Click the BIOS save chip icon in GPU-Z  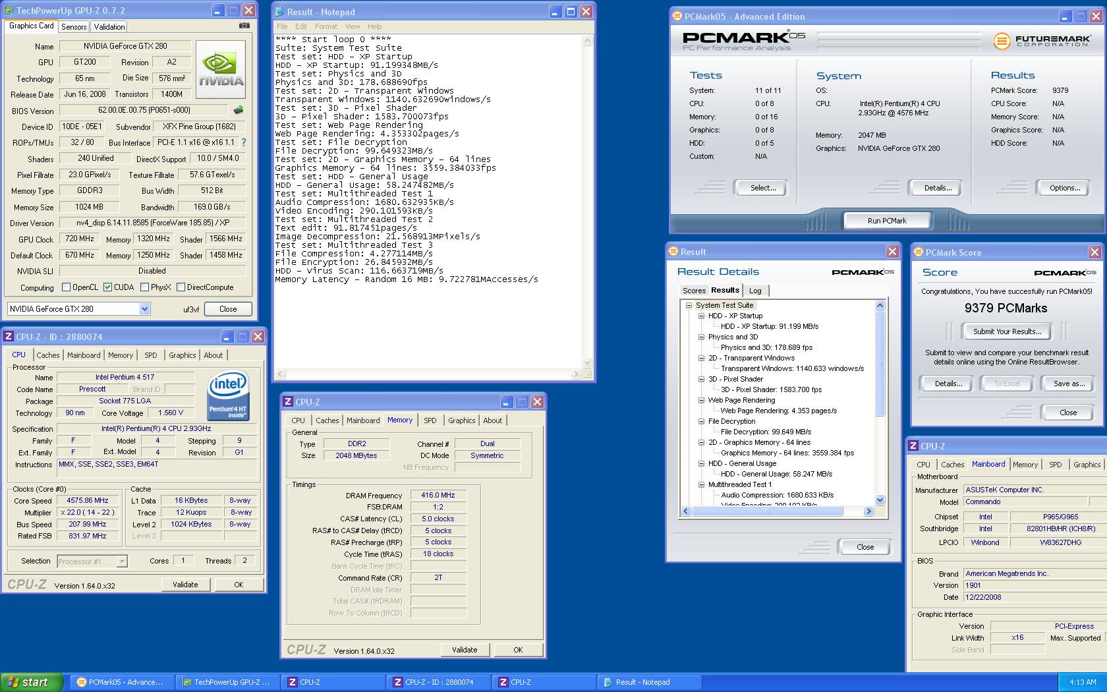tap(239, 110)
